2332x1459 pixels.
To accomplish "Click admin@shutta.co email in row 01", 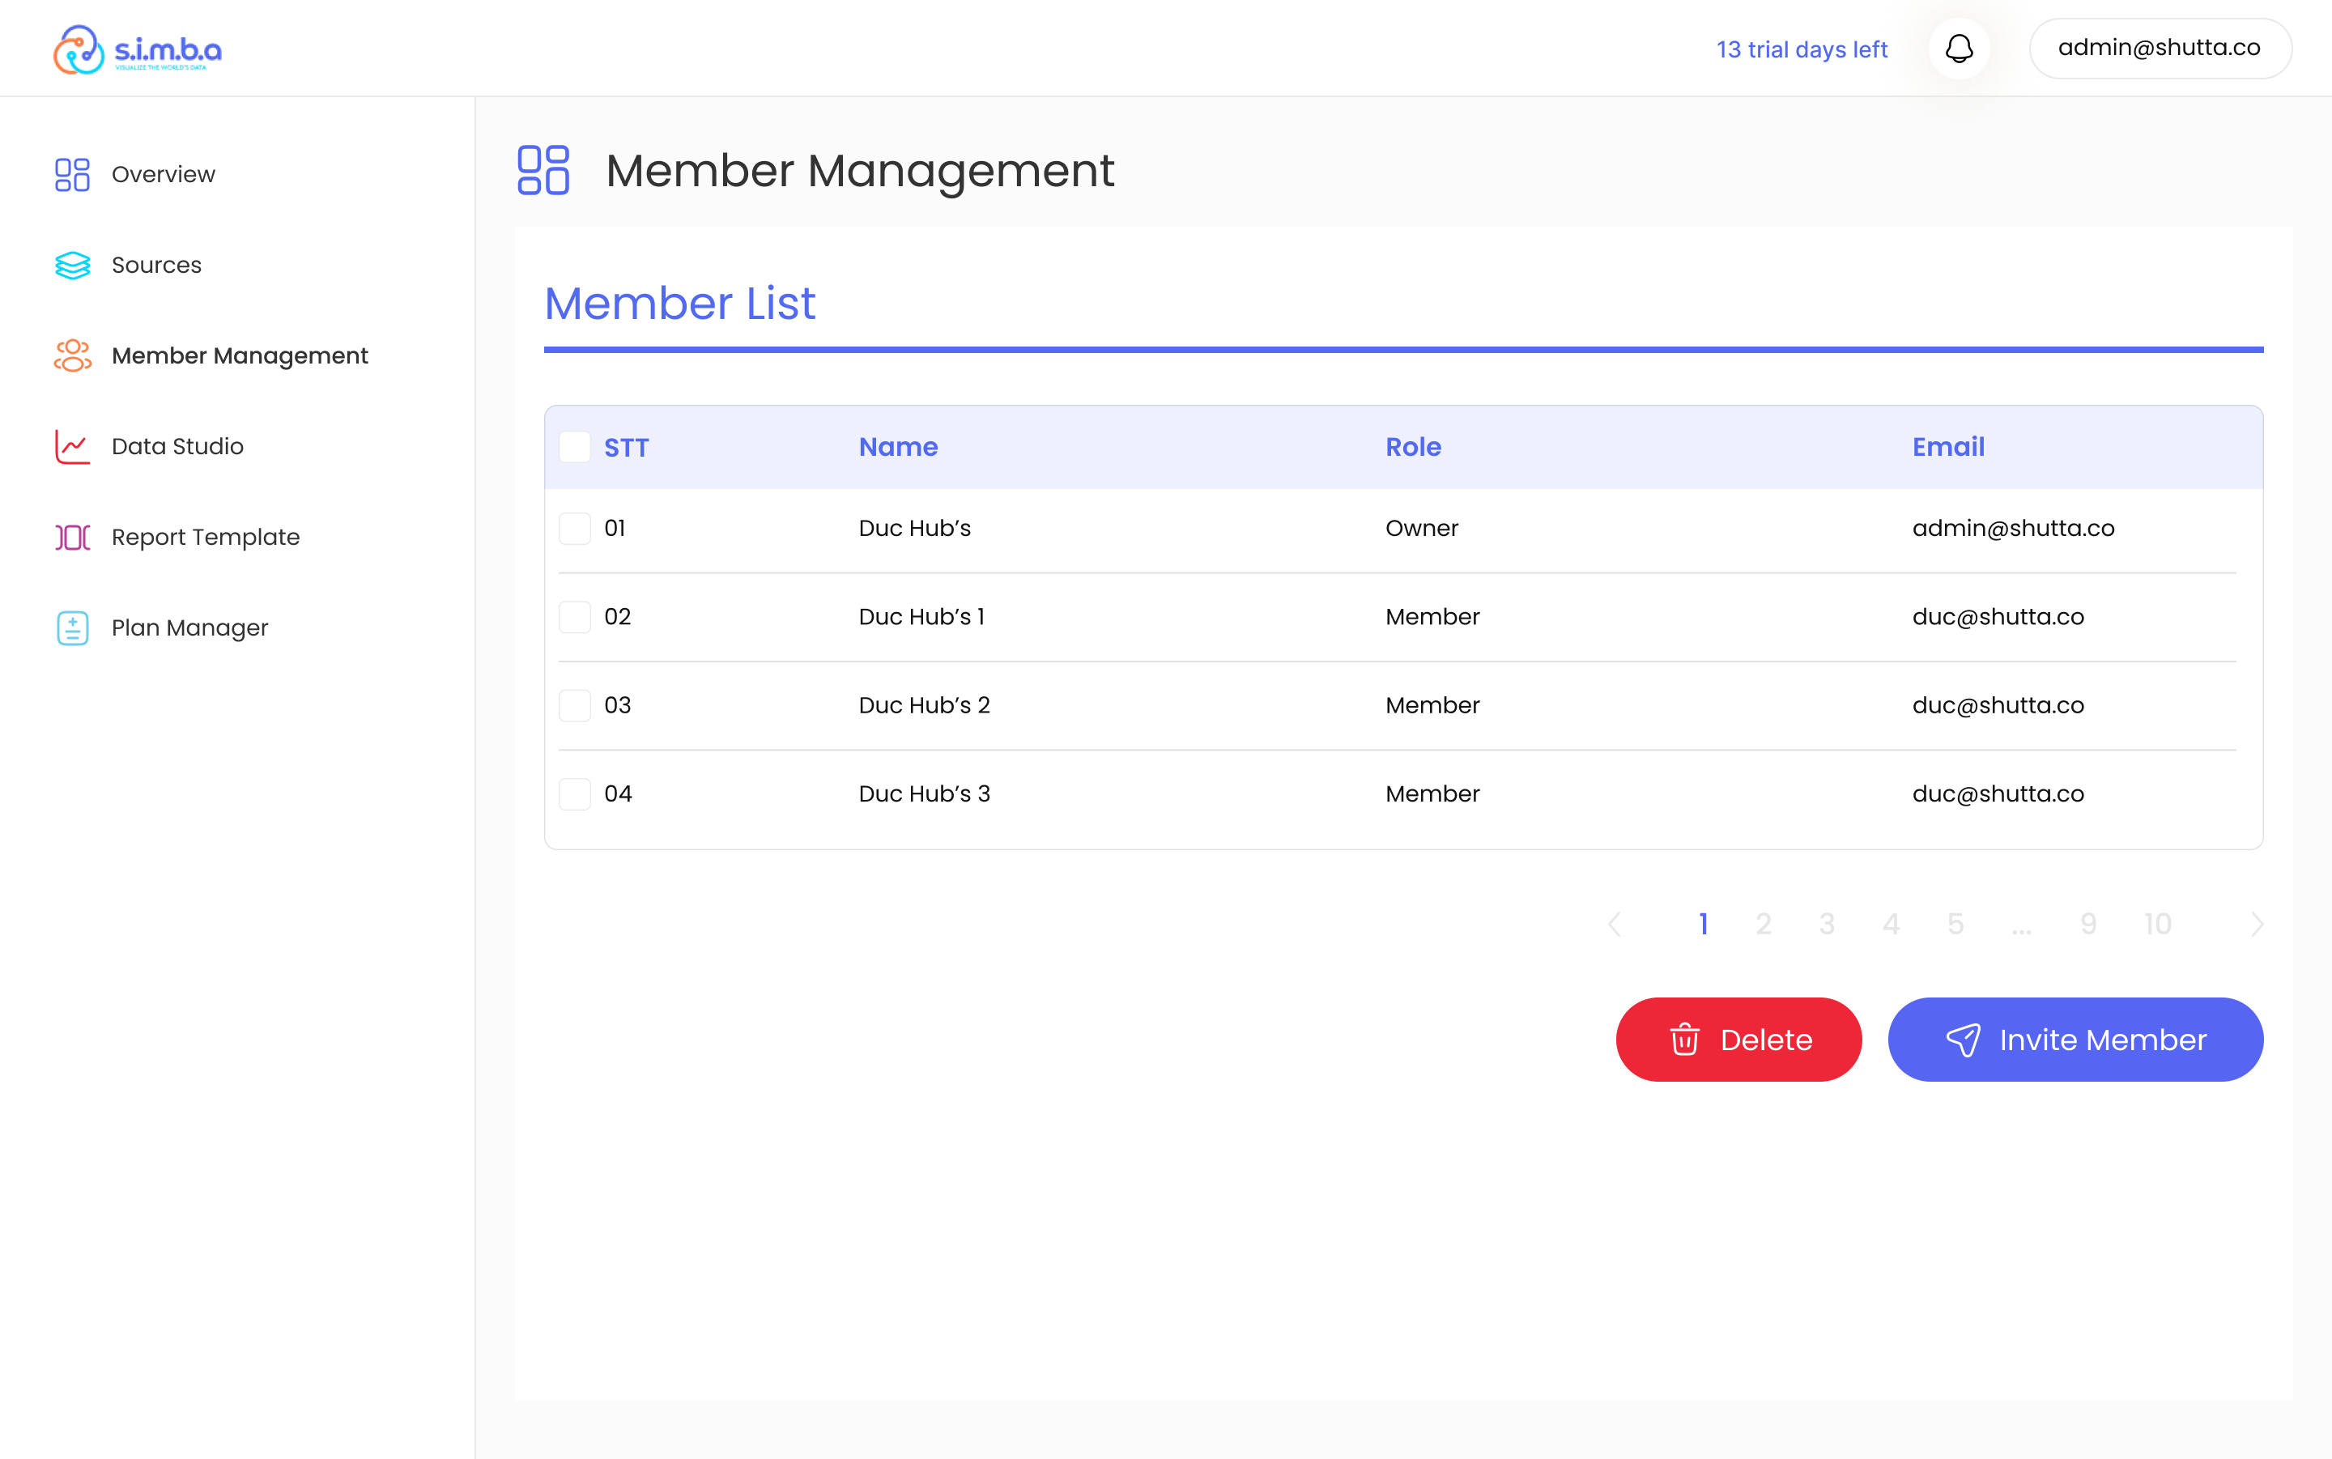I will tap(2014, 528).
